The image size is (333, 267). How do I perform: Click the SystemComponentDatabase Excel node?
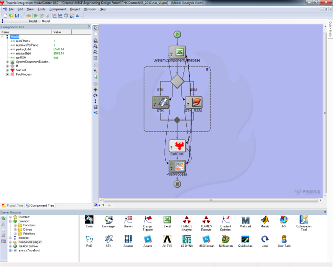click(177, 52)
